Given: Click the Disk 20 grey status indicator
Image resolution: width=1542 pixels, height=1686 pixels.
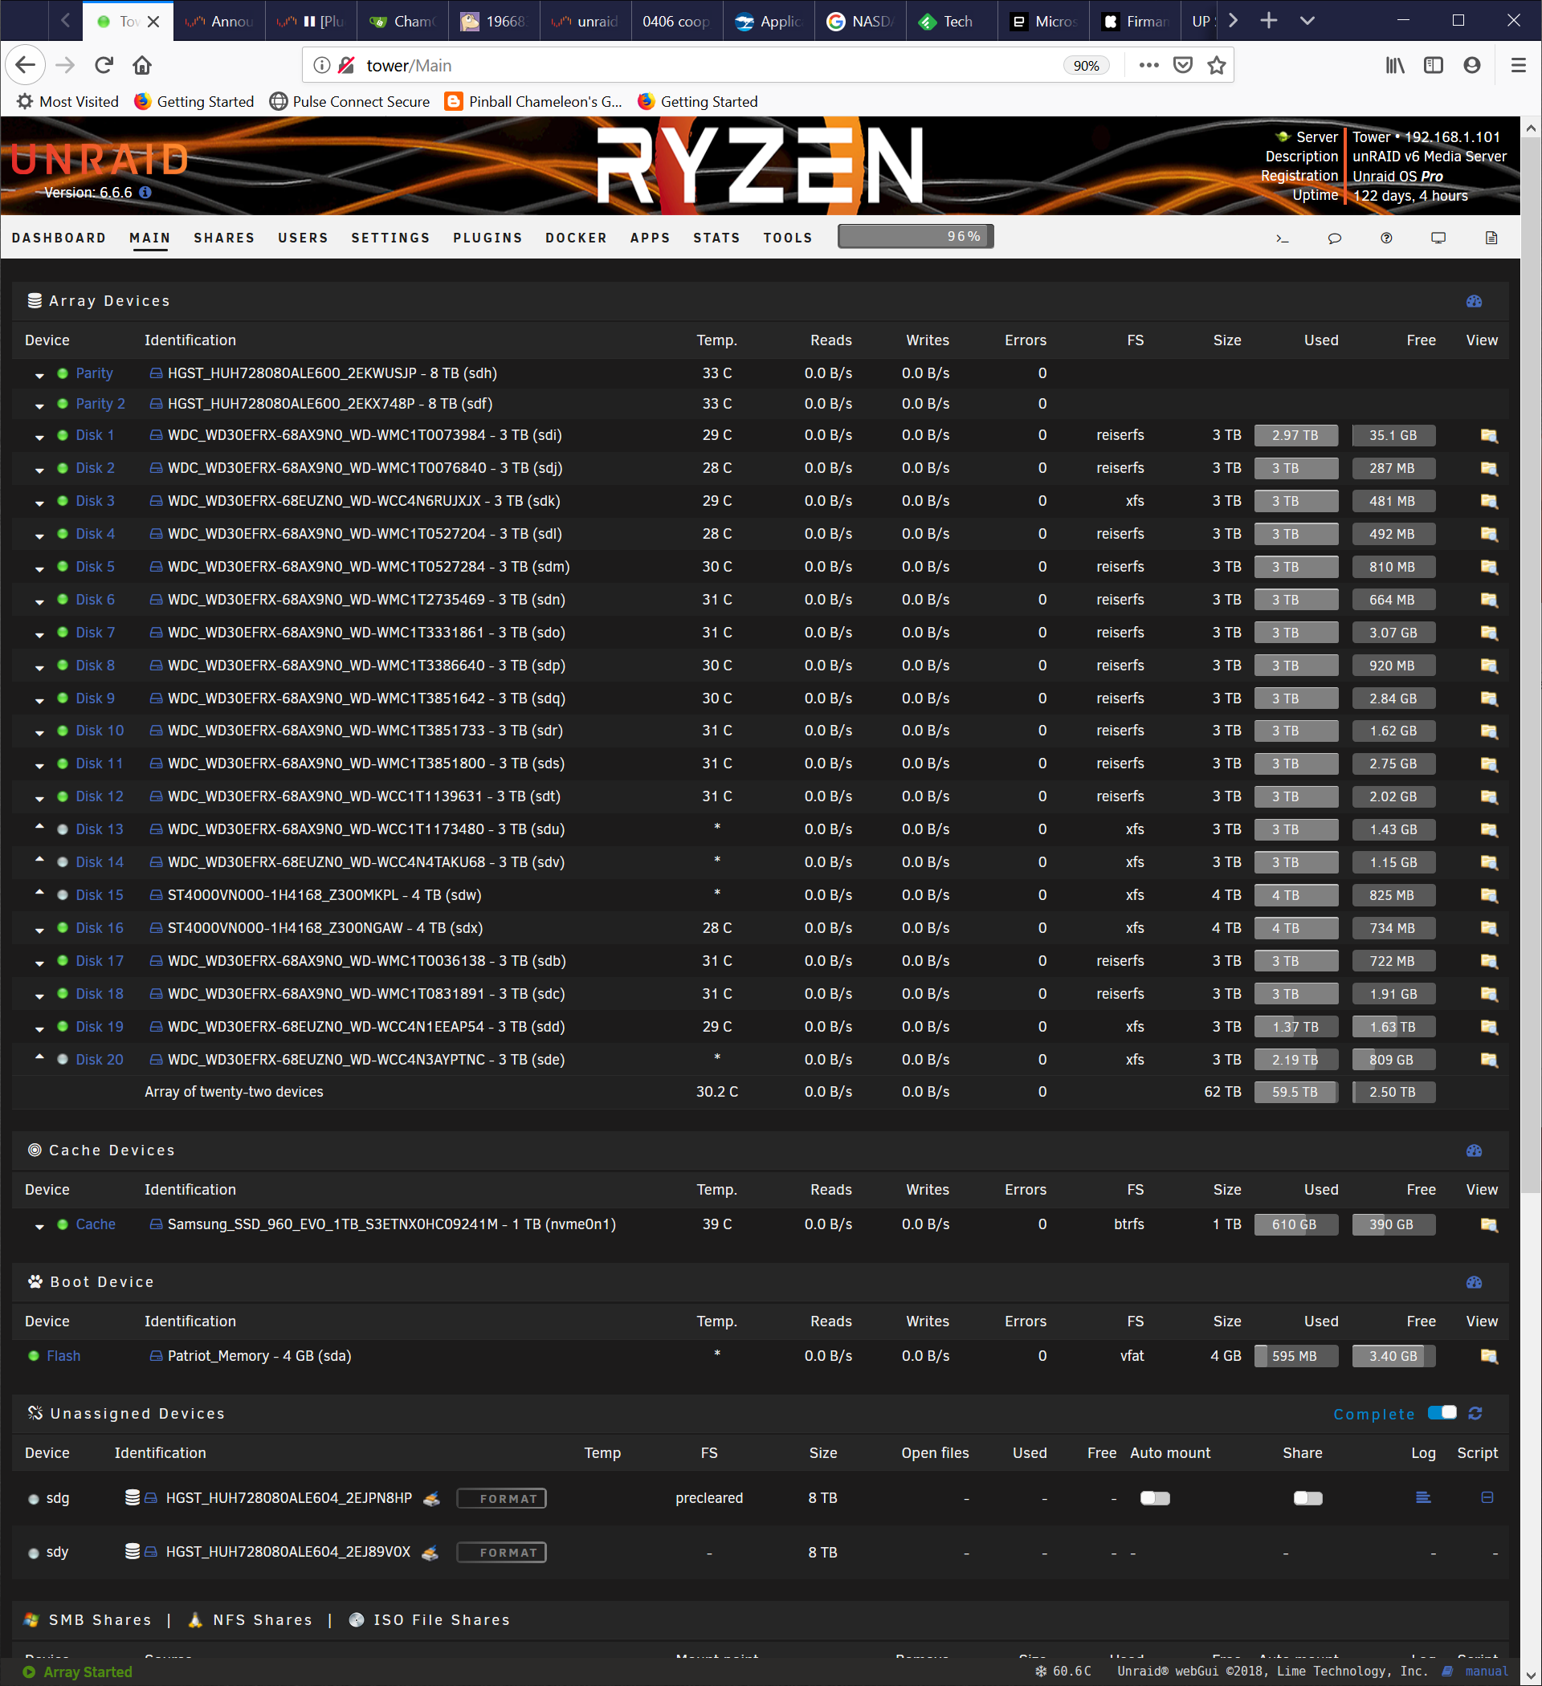Looking at the screenshot, I should [63, 1060].
